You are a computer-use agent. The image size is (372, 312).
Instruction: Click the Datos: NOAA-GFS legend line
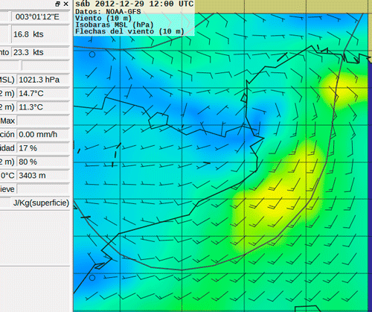coord(108,11)
